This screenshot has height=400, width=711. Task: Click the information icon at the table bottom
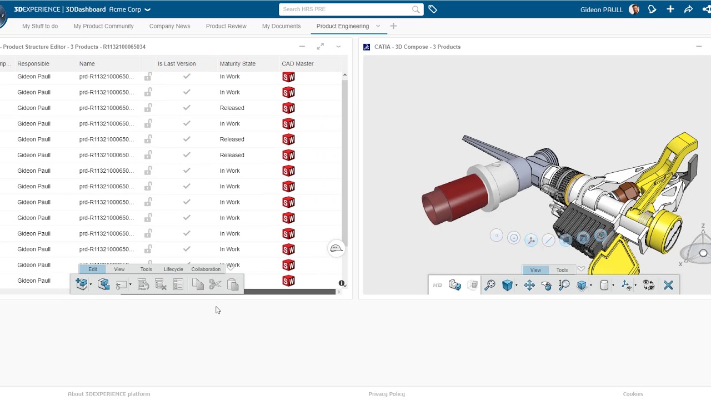[342, 283]
